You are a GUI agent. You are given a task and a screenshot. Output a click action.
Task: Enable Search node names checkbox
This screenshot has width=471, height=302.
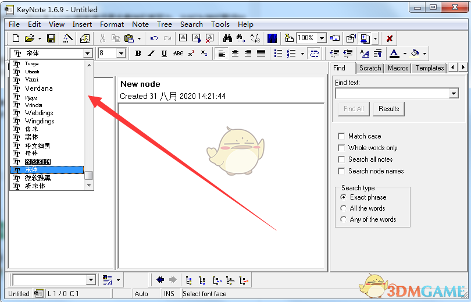(341, 171)
